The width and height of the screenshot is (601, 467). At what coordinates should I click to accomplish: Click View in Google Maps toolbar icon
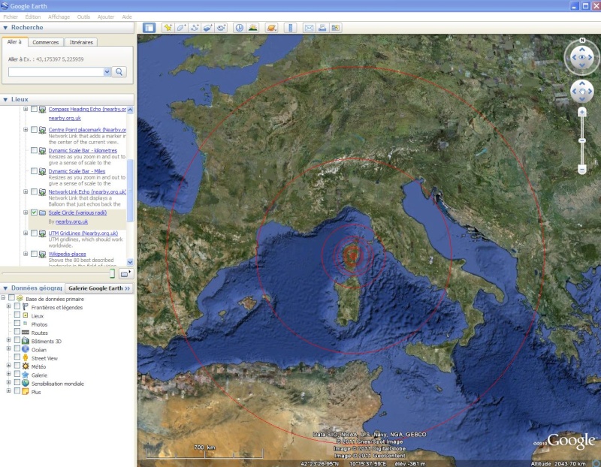(336, 28)
